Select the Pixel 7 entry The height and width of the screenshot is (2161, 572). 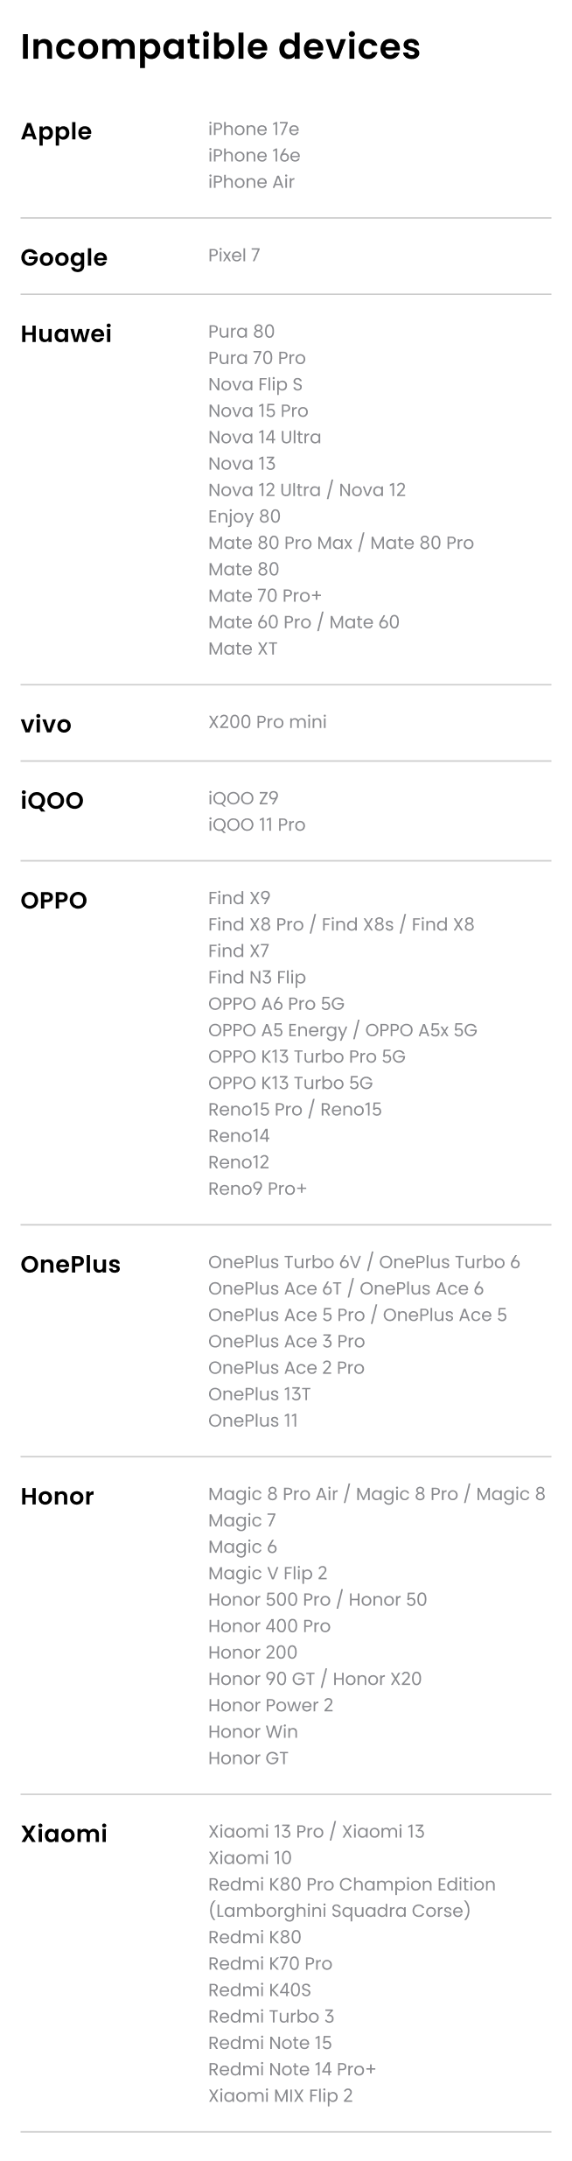pyautogui.click(x=234, y=256)
